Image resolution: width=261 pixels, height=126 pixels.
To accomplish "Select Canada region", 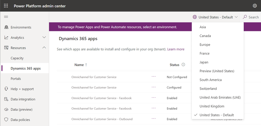I will point(218,36).
